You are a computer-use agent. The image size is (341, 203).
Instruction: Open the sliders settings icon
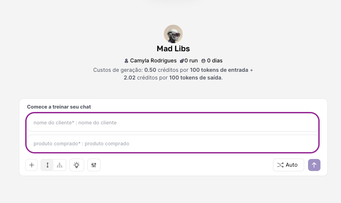94,165
